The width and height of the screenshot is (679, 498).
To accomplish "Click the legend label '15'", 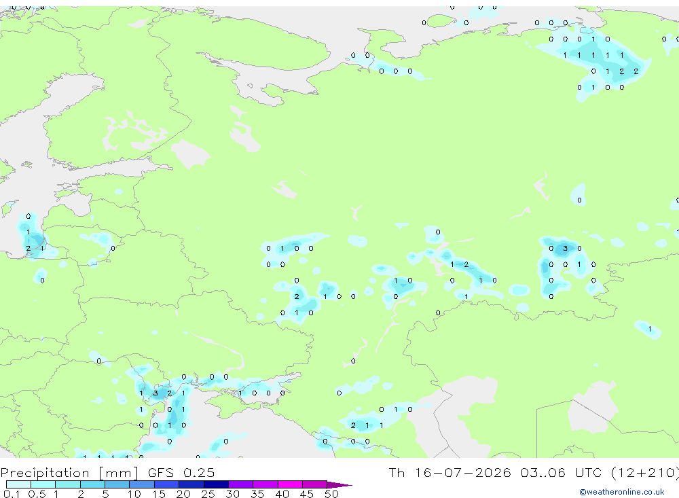I will pyautogui.click(x=159, y=494).
